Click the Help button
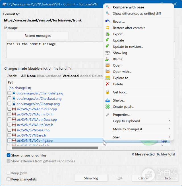Image resolution: width=182 pixels, height=186 pixels. (167, 178)
